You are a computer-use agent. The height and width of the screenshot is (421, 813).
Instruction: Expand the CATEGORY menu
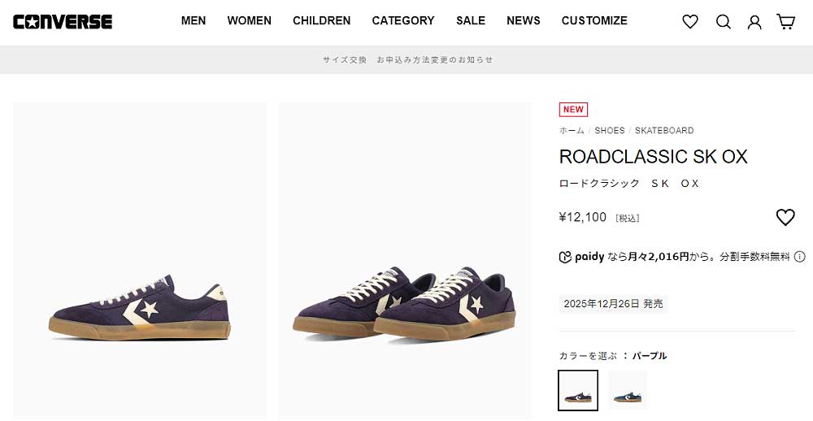pos(403,21)
